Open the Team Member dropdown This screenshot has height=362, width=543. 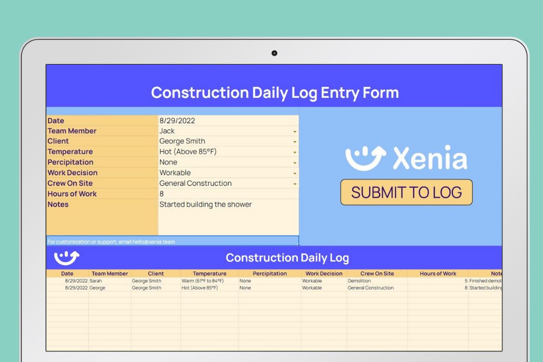pos(296,131)
